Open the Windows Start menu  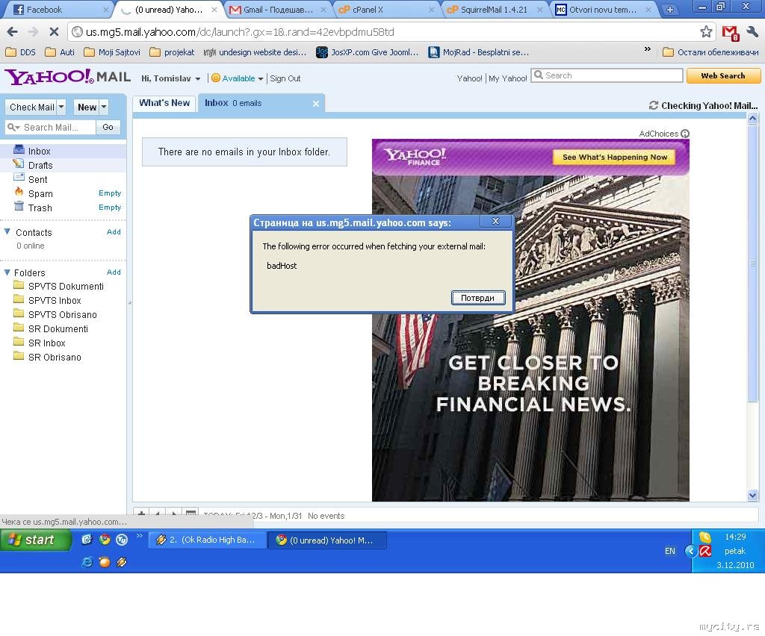(x=36, y=540)
